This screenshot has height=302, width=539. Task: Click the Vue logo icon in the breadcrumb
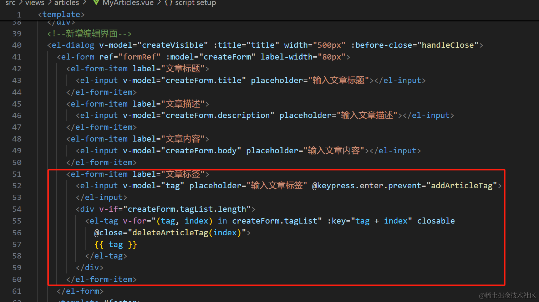tap(96, 3)
